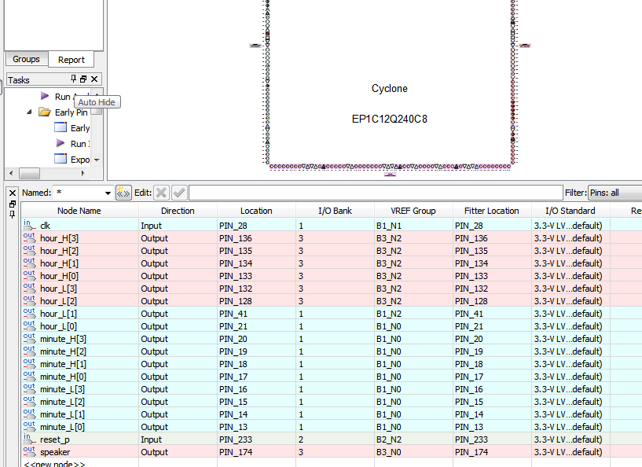The image size is (642, 467).
Task: Switch to the Groups tab
Action: [26, 59]
